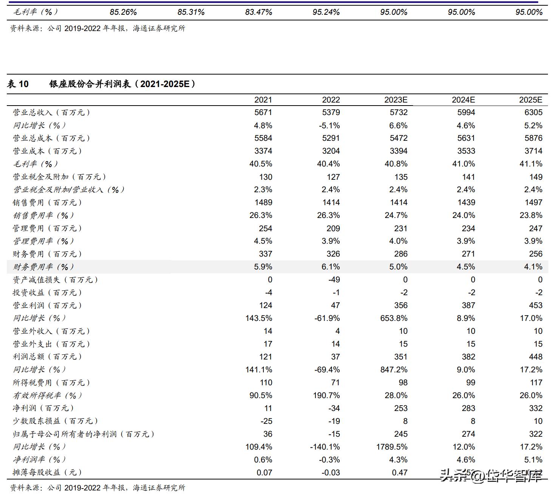Viewport: 554px width, 495px height.
Task: Click the value 286 in 财务费用 row
Action: 401,254
